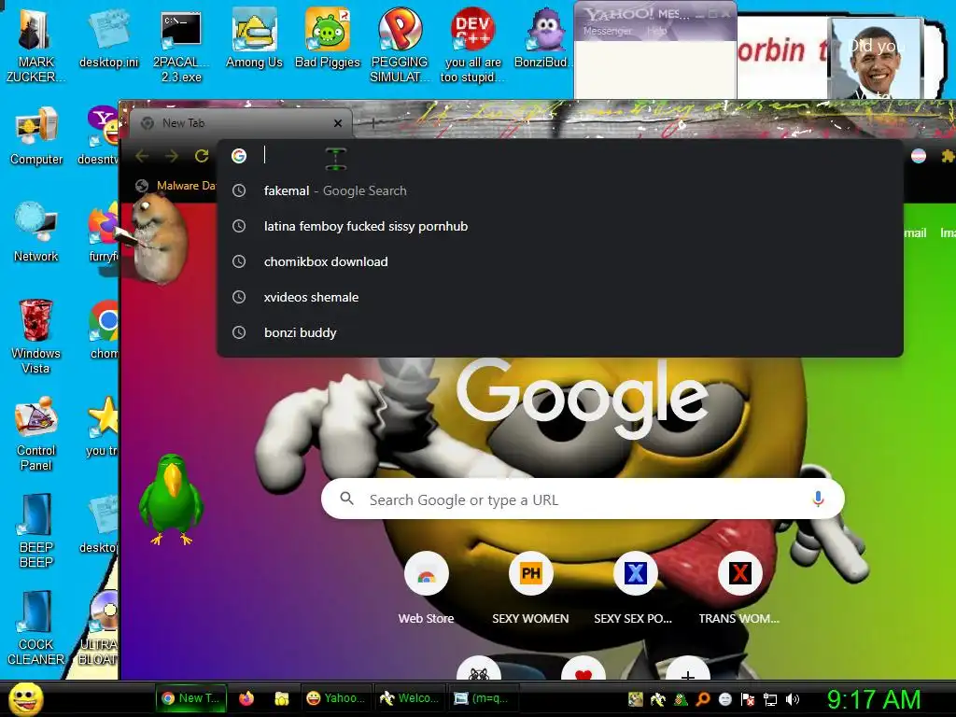Open the SEXY WOMEN shortcut tile
Screen dimensions: 956x717
coord(530,589)
